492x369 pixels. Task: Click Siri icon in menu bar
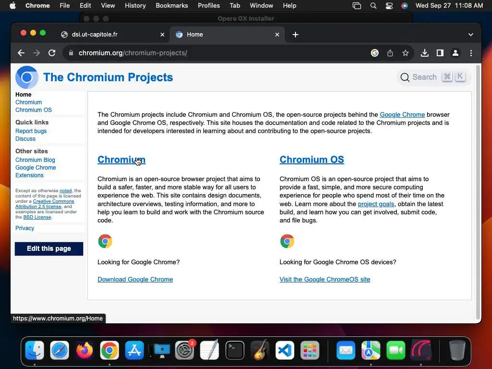click(405, 6)
